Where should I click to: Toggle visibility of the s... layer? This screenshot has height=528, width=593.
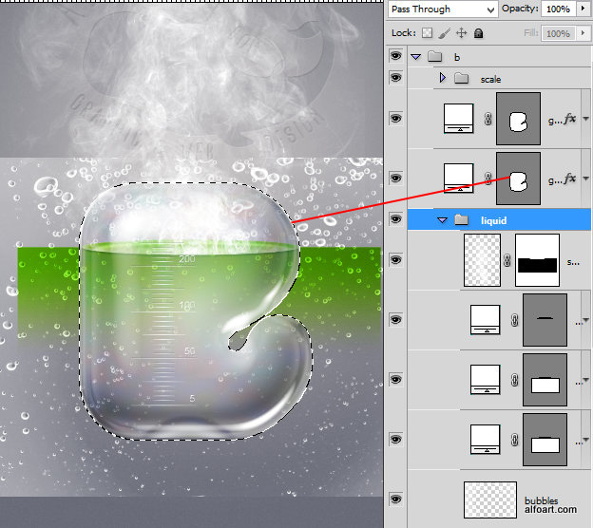click(395, 260)
